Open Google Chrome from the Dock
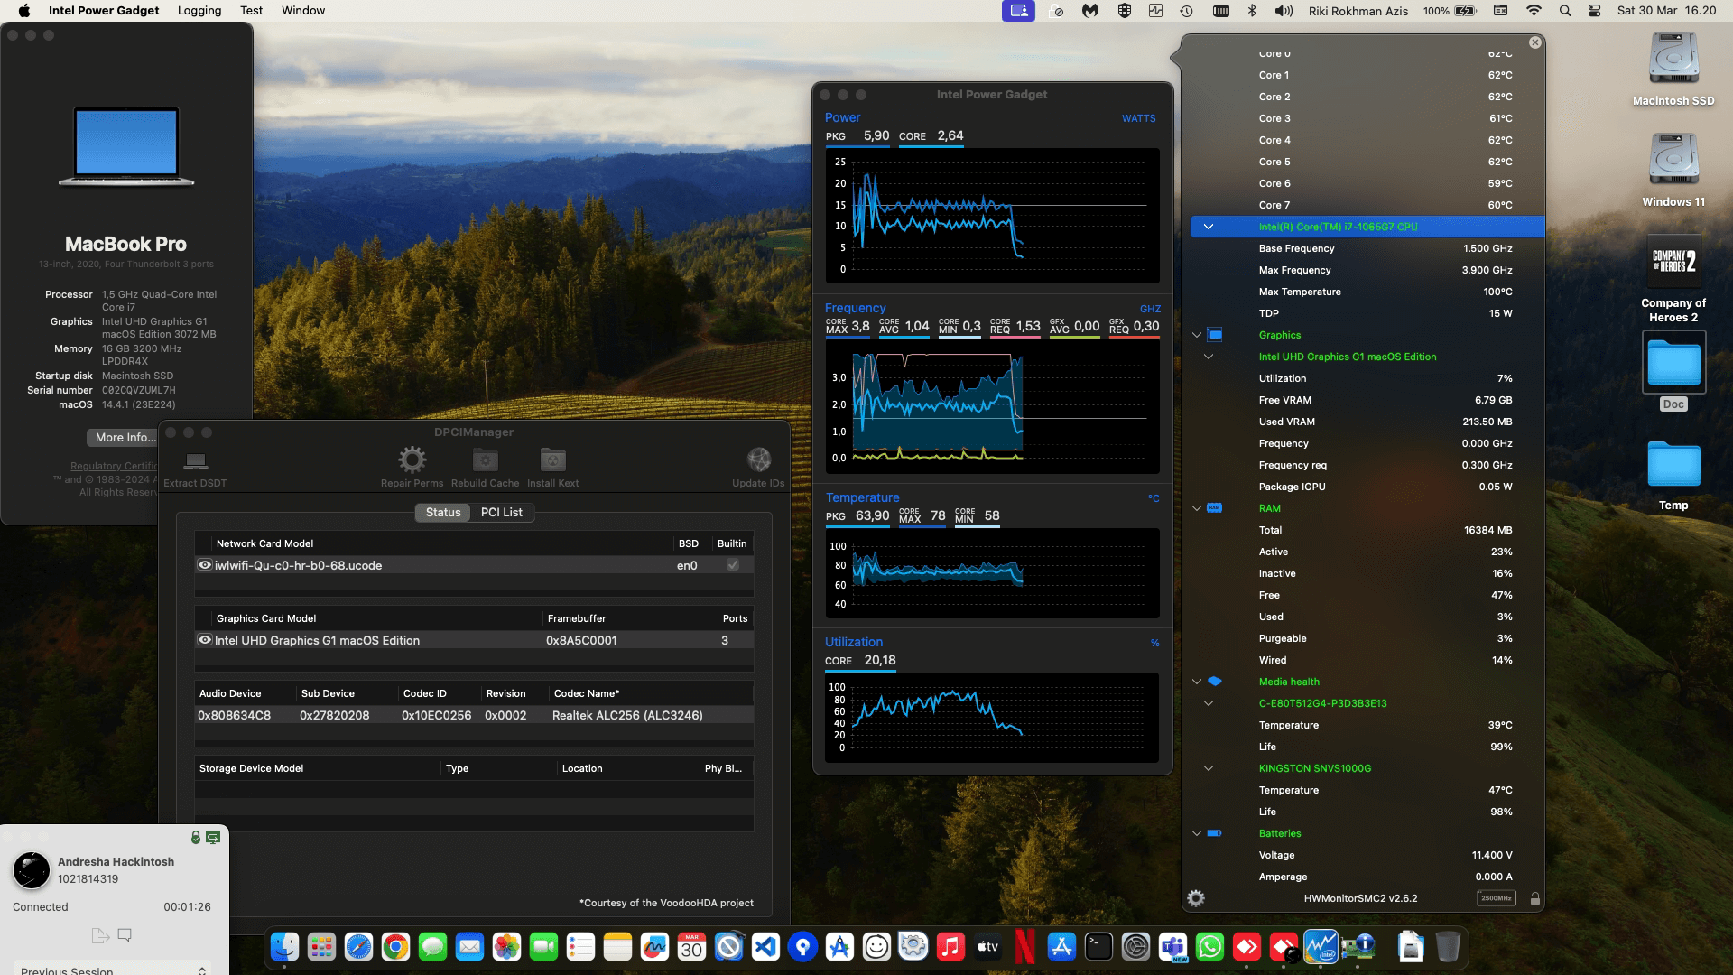 pos(395,947)
